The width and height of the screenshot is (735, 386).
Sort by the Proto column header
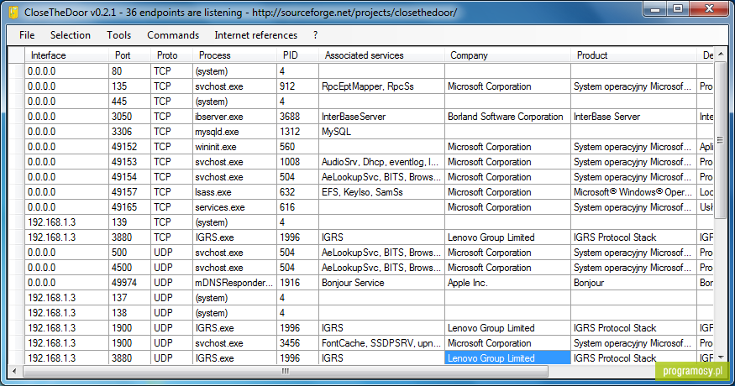[172, 55]
